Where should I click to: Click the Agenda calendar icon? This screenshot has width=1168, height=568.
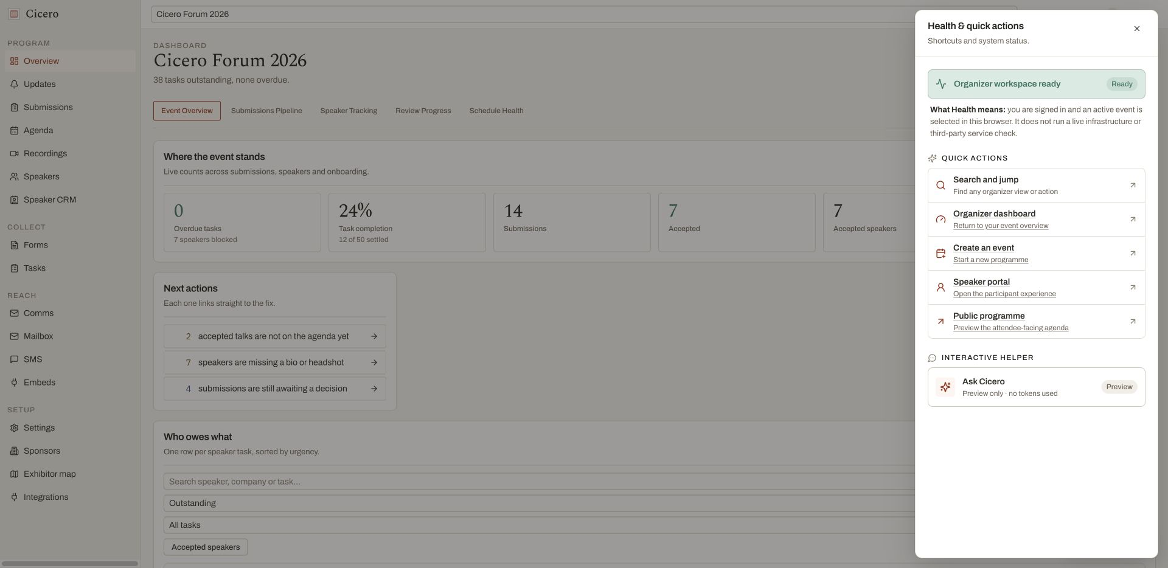tap(14, 131)
